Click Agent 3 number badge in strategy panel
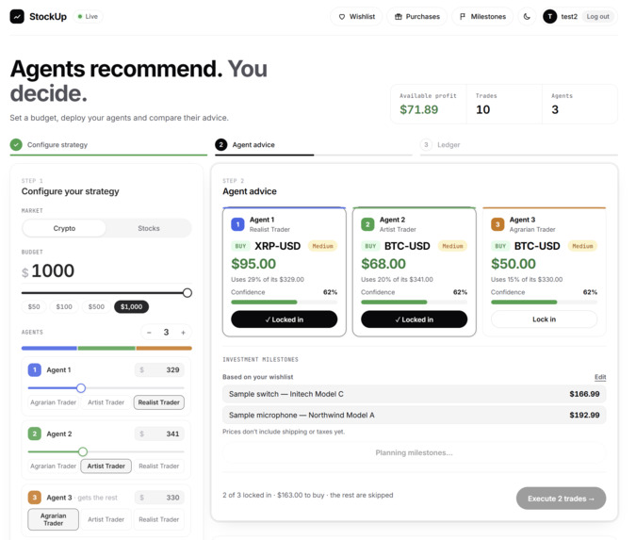Image resolution: width=636 pixels, height=540 pixels. coord(35,498)
